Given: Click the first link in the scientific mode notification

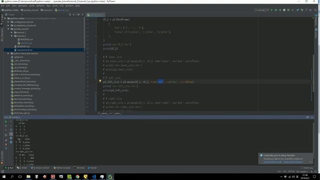Looking at the screenshot, I should pos(272,162).
